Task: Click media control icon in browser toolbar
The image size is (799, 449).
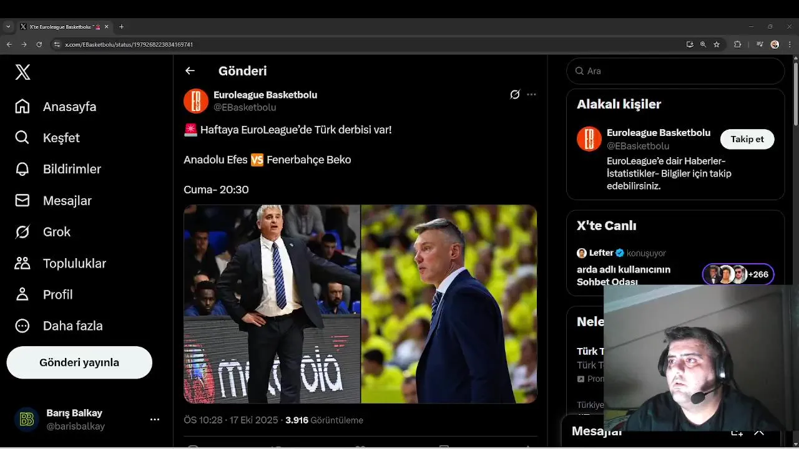Action: click(x=760, y=44)
